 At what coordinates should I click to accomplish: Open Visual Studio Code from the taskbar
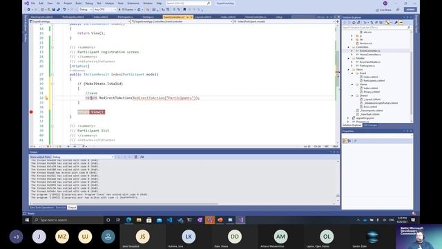[x=169, y=220]
